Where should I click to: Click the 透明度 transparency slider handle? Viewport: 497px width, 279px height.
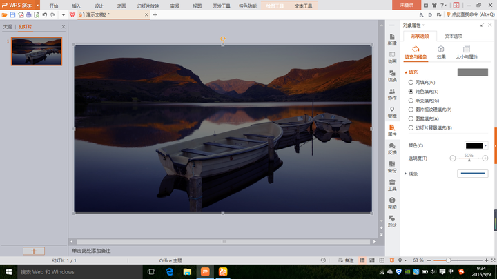click(469, 159)
